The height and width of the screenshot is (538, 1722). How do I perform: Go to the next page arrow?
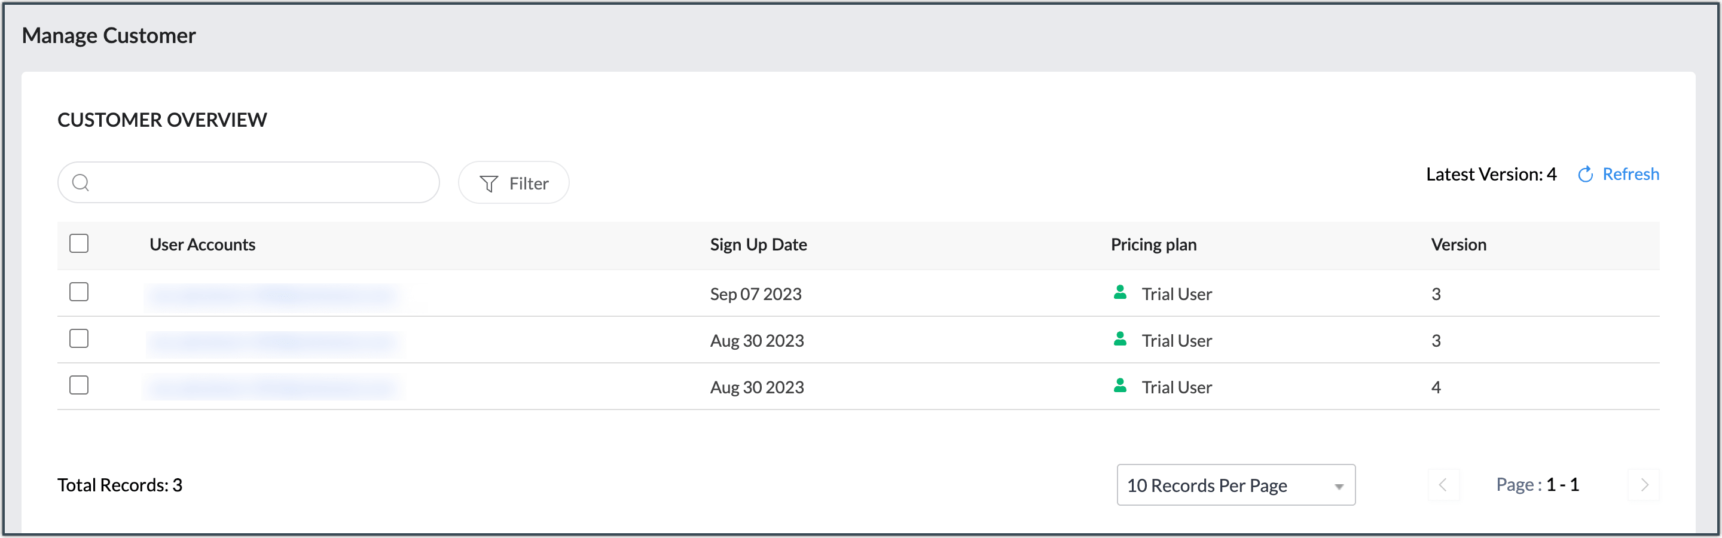[1644, 485]
